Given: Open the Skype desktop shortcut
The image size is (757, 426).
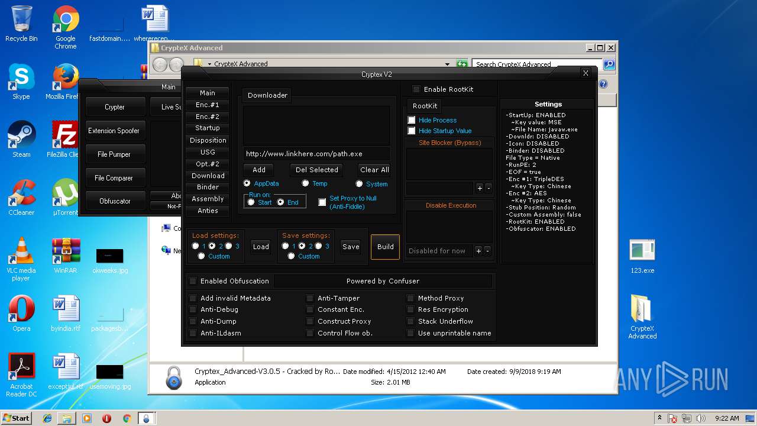Looking at the screenshot, I should coord(21,82).
